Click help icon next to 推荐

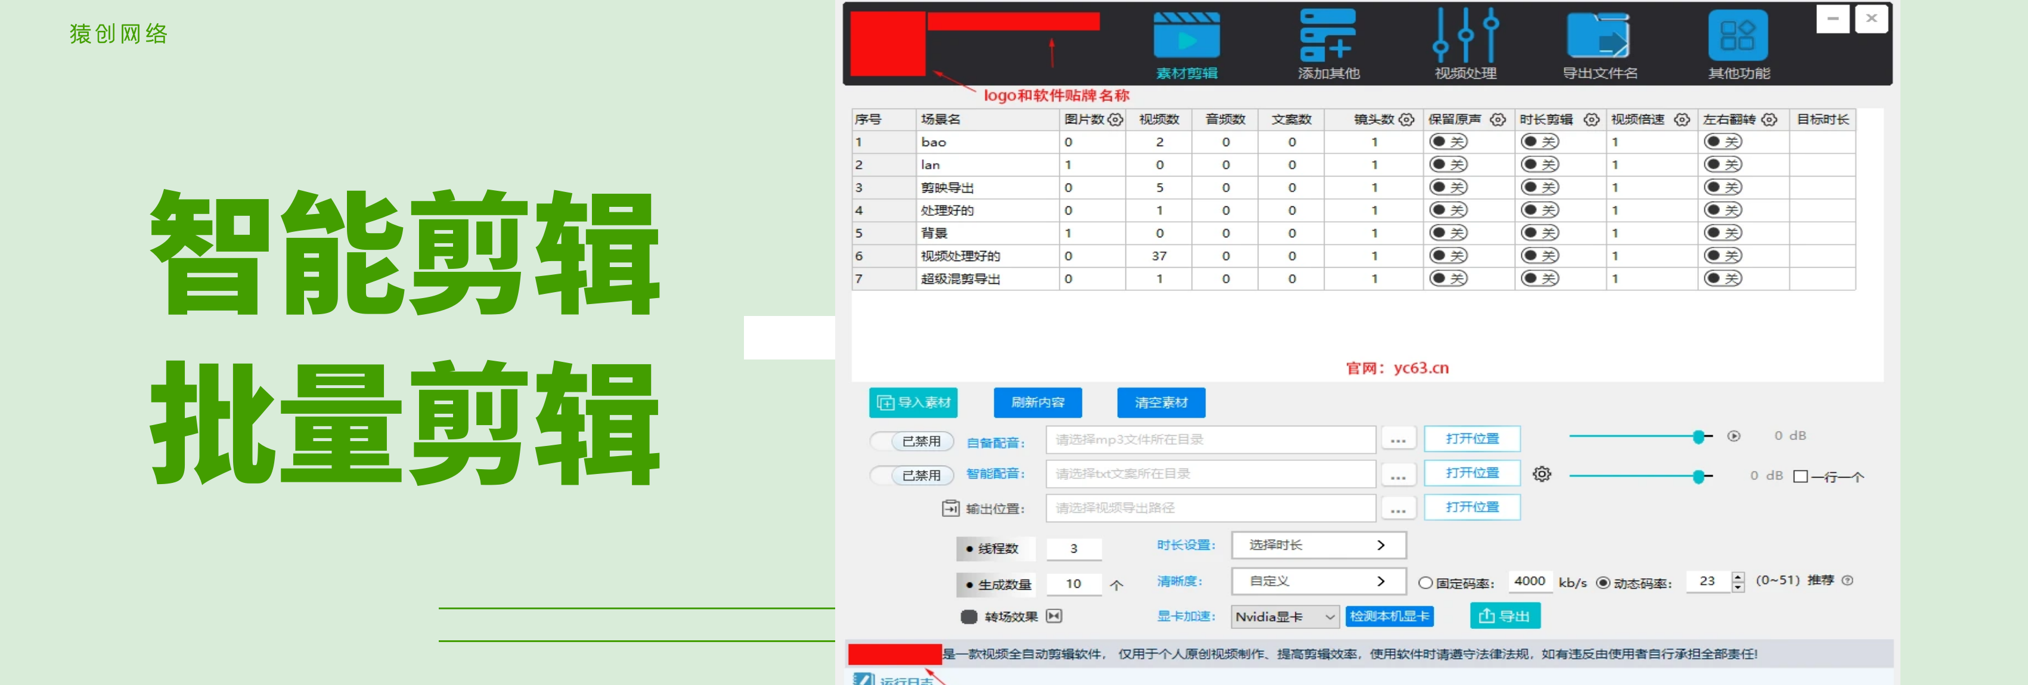pos(1847,580)
